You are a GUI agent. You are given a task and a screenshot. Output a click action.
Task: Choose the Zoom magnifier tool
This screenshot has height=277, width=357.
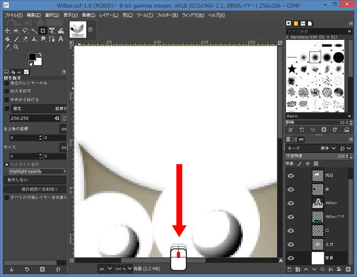(15, 47)
